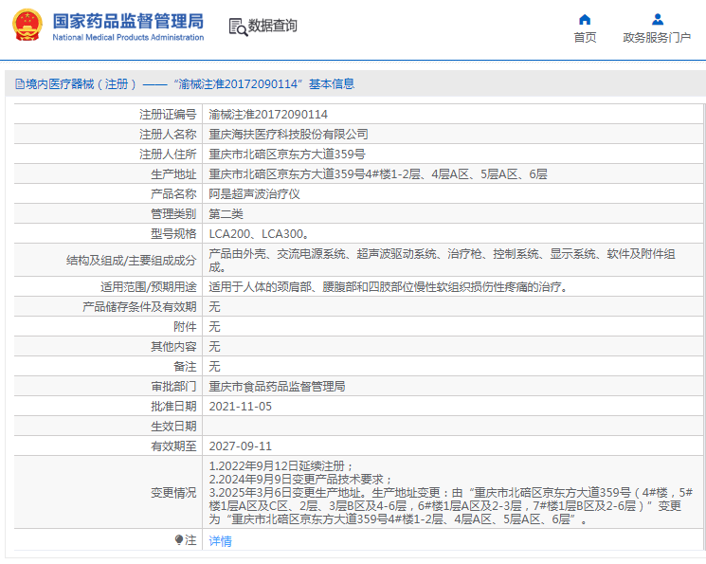Click the 附件 row label
This screenshot has width=706, height=564.
click(x=185, y=327)
